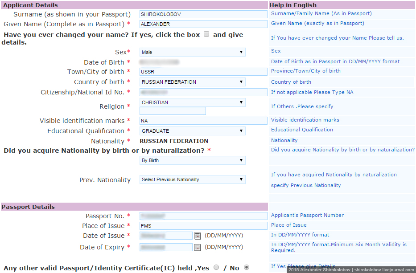Image resolution: width=416 pixels, height=273 pixels.
Task: Select No for other valid Passport held
Action: (246, 268)
